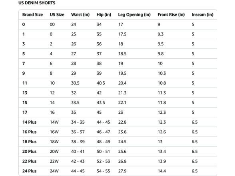
Task: Select the Waist (in) column header
Action: click(80, 15)
